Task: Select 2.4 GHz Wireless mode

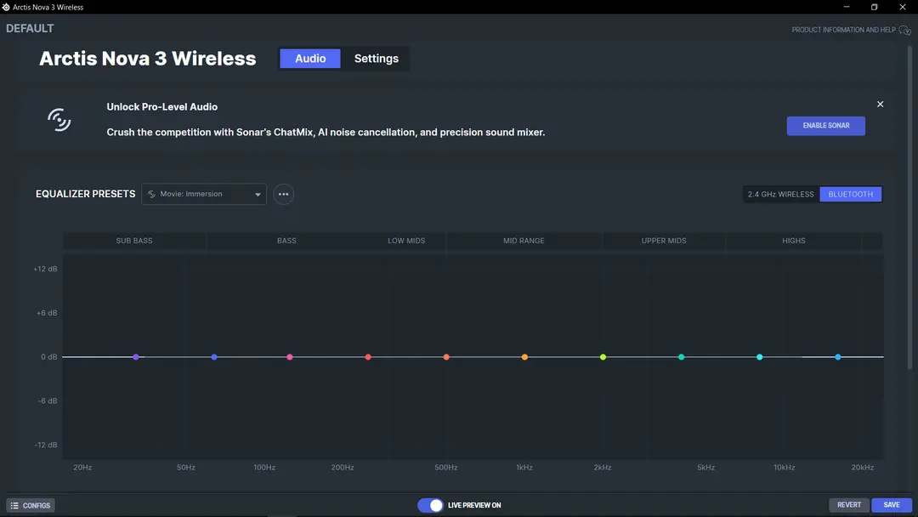Action: (780, 194)
